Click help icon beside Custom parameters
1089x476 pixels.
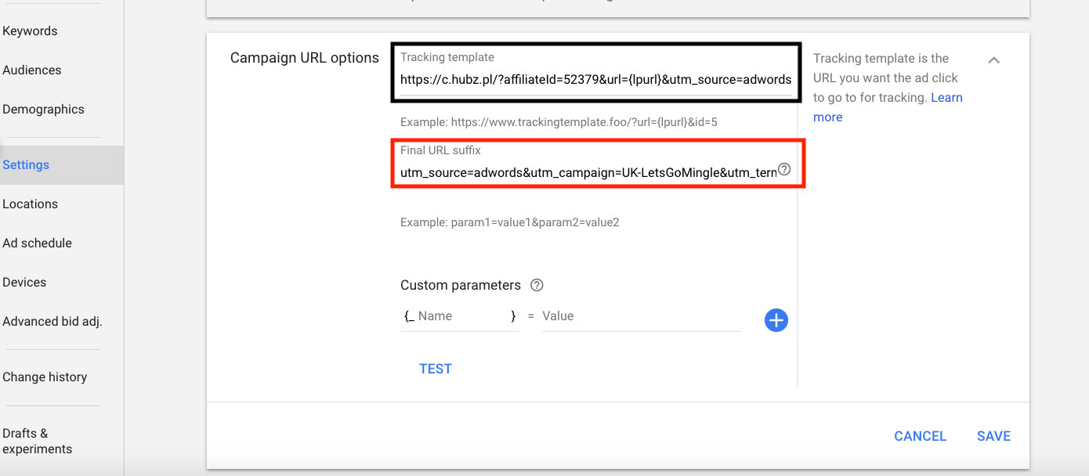click(537, 285)
